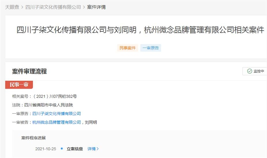Click the chevron just before 案件详情

tap(84, 7)
